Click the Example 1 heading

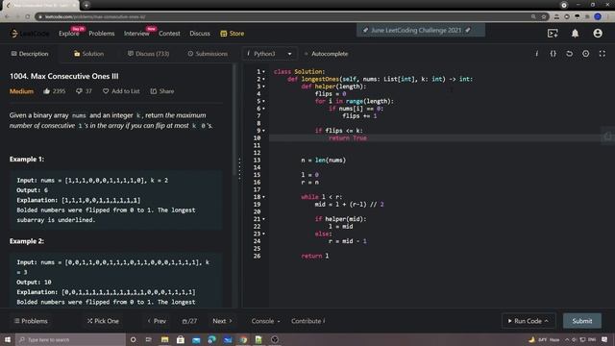(x=27, y=159)
